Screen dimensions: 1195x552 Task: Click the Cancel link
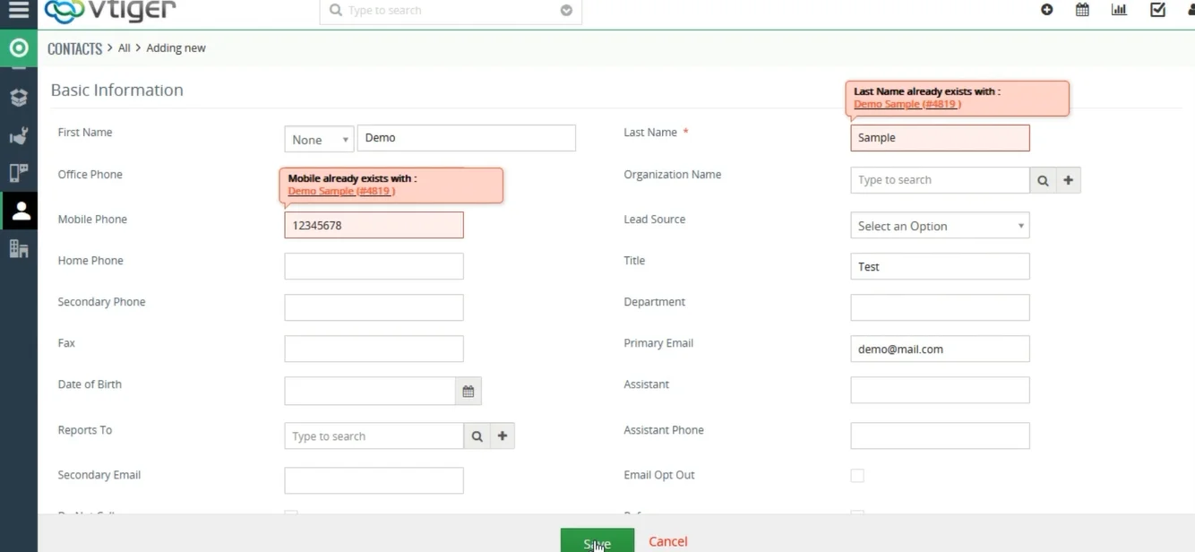(x=667, y=541)
